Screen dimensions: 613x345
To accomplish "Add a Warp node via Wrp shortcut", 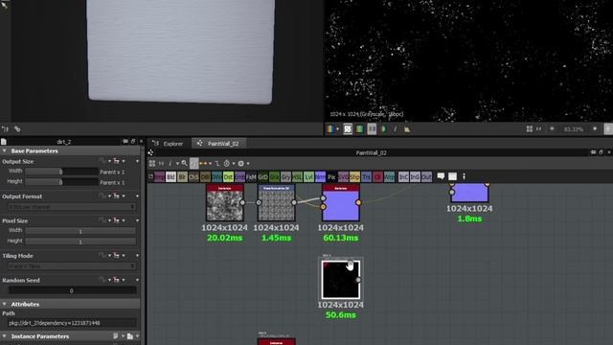I will tap(390, 177).
